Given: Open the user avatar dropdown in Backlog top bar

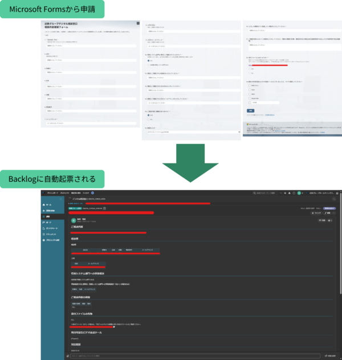Looking at the screenshot, I should pyautogui.click(x=300, y=193).
